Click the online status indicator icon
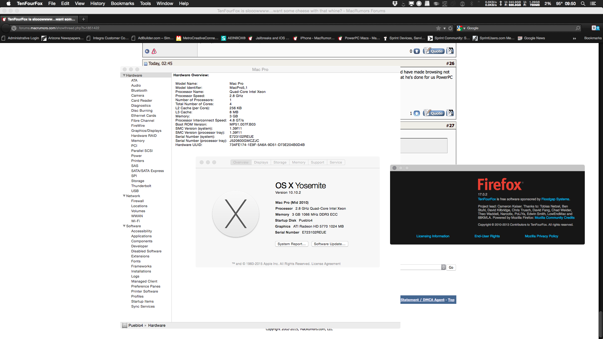The height and width of the screenshot is (339, 603). coord(147,51)
